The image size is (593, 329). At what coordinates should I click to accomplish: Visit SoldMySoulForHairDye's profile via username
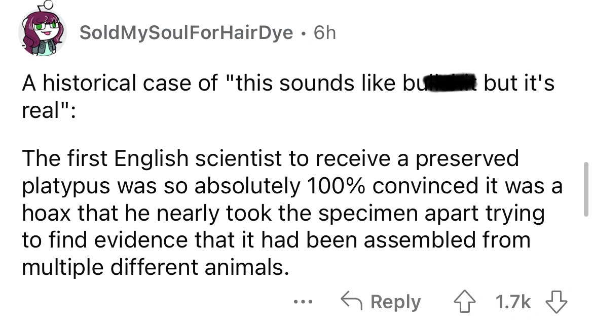coord(187,33)
